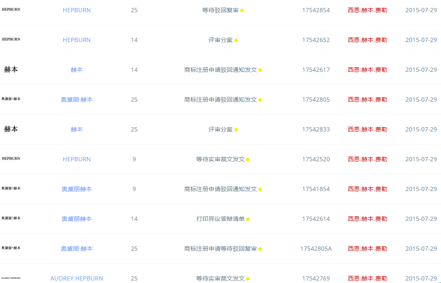View the HEPBURN logo thumbnail for 17542854
Screen dimensions: 441x283
pyautogui.click(x=11, y=9)
